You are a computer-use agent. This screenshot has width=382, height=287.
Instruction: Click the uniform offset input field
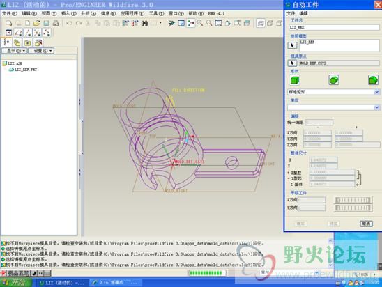(319, 122)
